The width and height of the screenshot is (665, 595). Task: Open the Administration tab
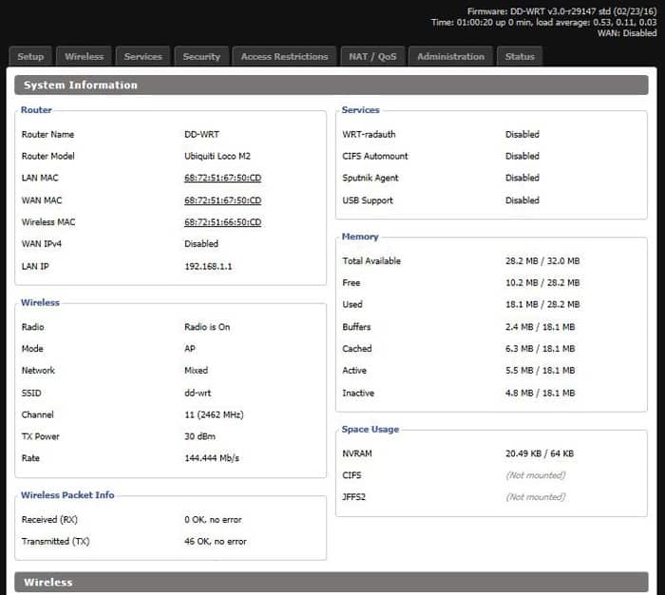(451, 56)
